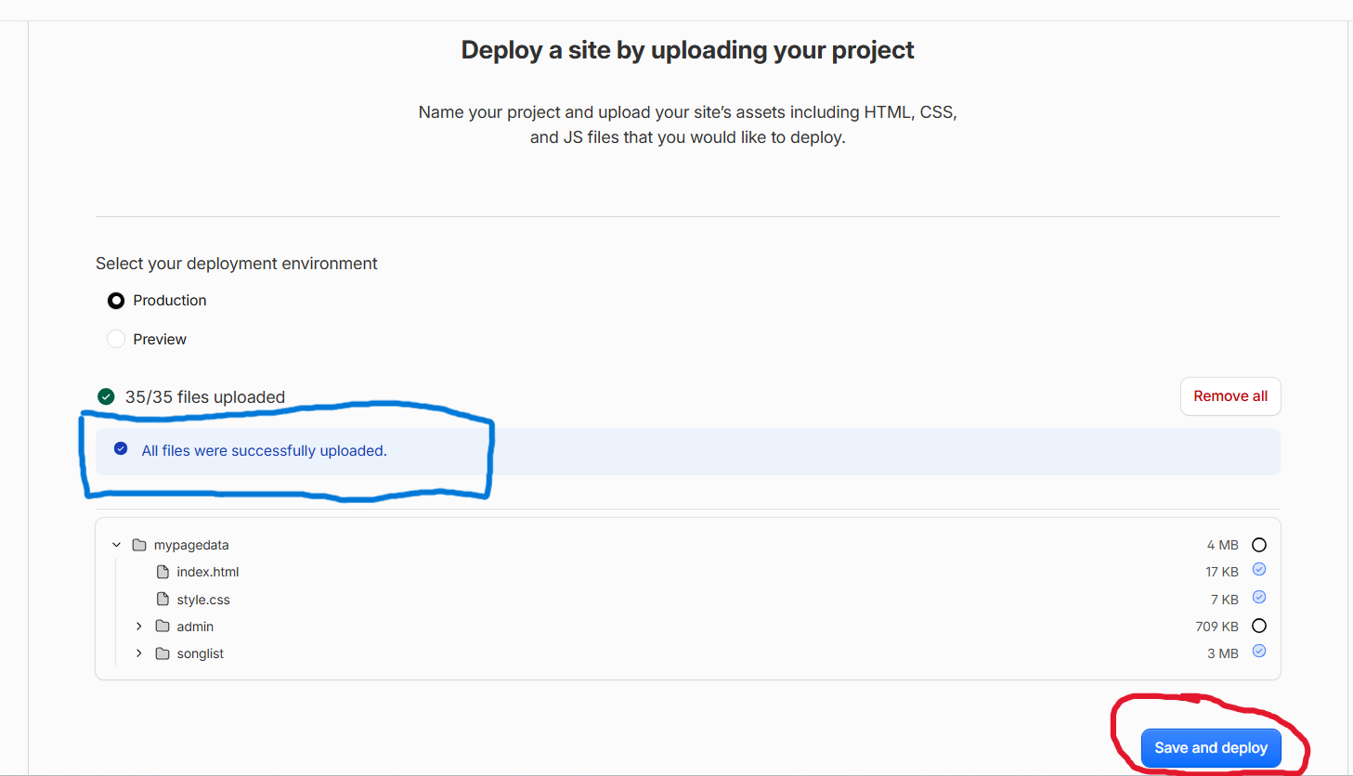Click the upload checkmark on the index.html row
Image resolution: width=1353 pixels, height=776 pixels.
pos(1259,570)
